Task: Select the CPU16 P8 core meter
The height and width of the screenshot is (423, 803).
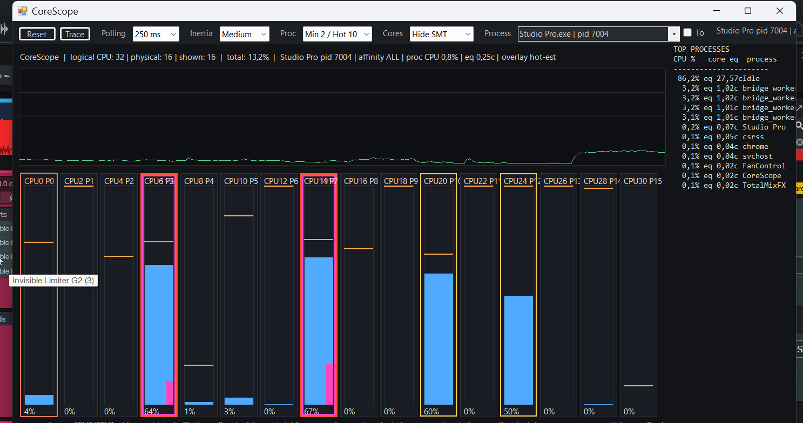Action: point(359,295)
